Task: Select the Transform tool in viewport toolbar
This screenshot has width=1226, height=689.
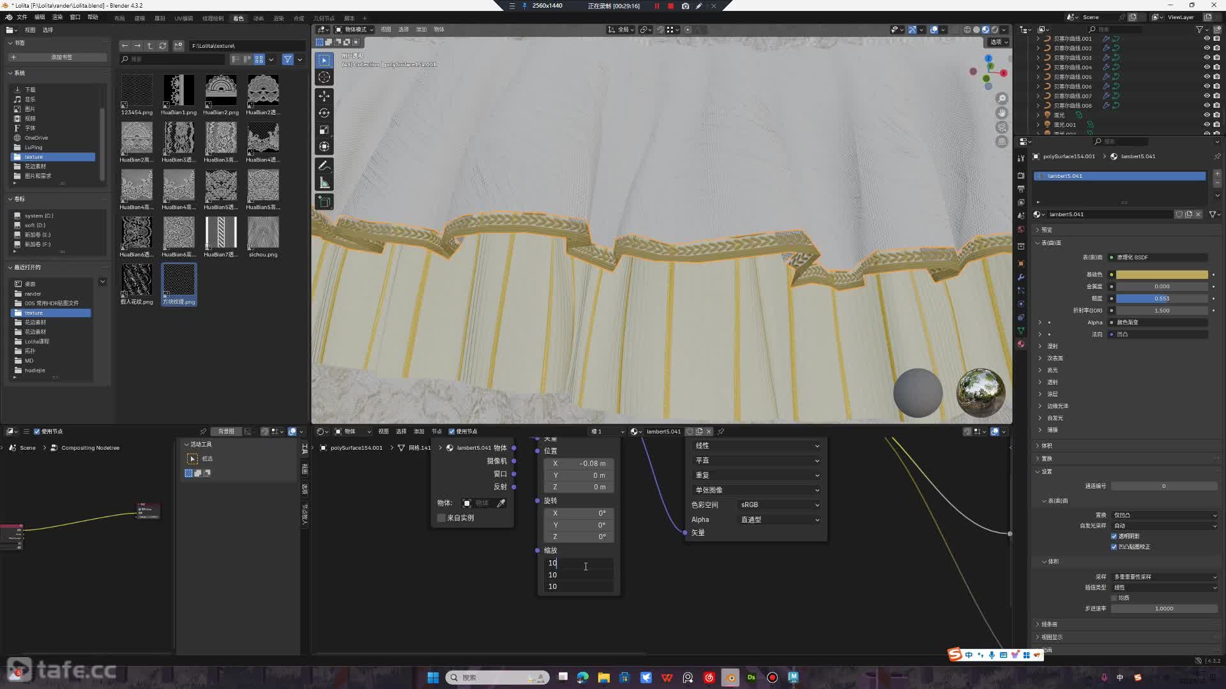Action: click(324, 147)
